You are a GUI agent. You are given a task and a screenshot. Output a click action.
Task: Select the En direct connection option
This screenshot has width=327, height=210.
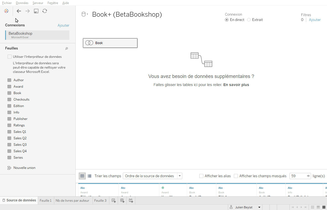[x=227, y=20]
